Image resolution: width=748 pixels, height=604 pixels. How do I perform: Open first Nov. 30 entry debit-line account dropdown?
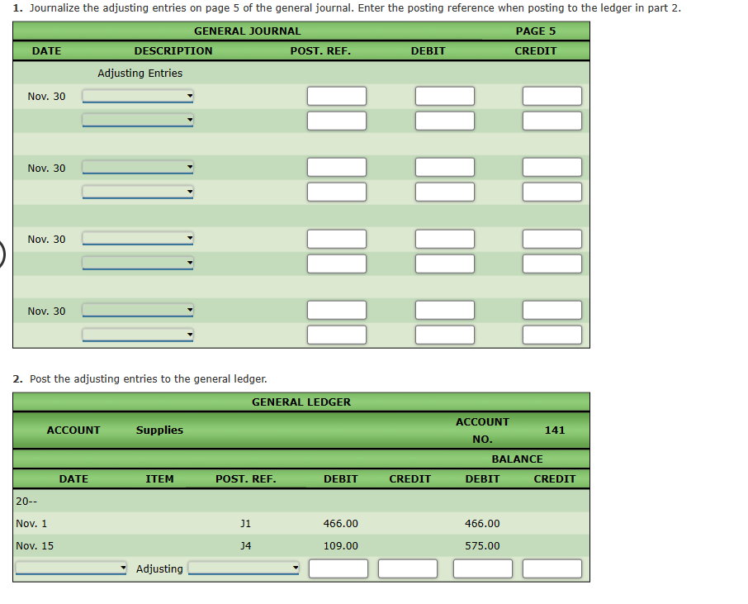tap(138, 96)
